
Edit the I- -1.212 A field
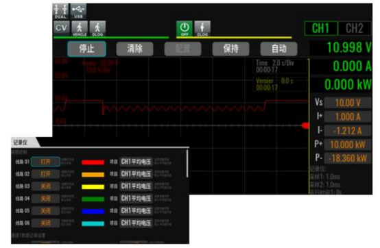[x=348, y=131]
